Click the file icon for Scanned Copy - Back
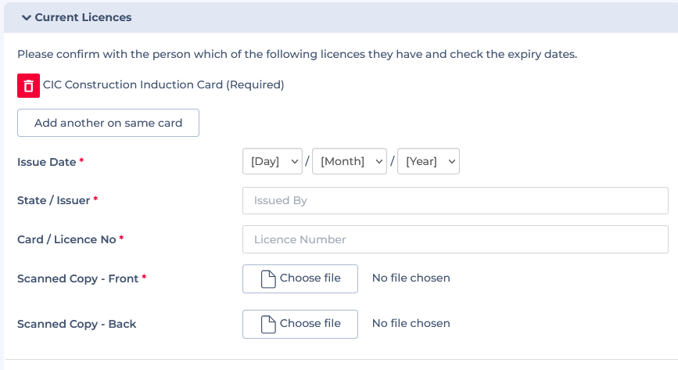This screenshot has width=678, height=370. click(268, 324)
